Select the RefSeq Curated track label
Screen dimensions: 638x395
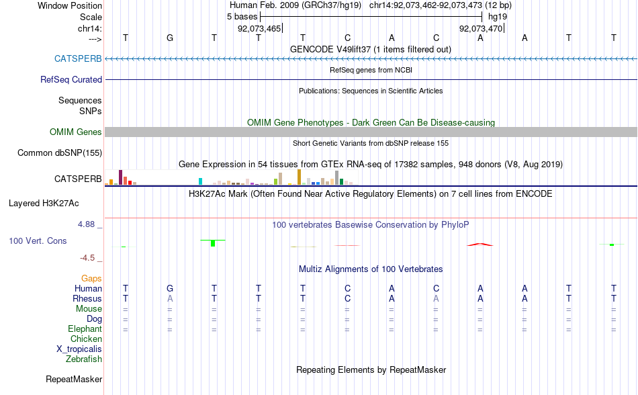[x=71, y=79]
